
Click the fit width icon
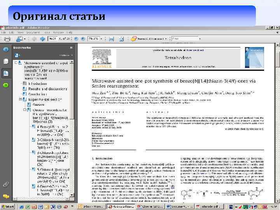click(112, 39)
